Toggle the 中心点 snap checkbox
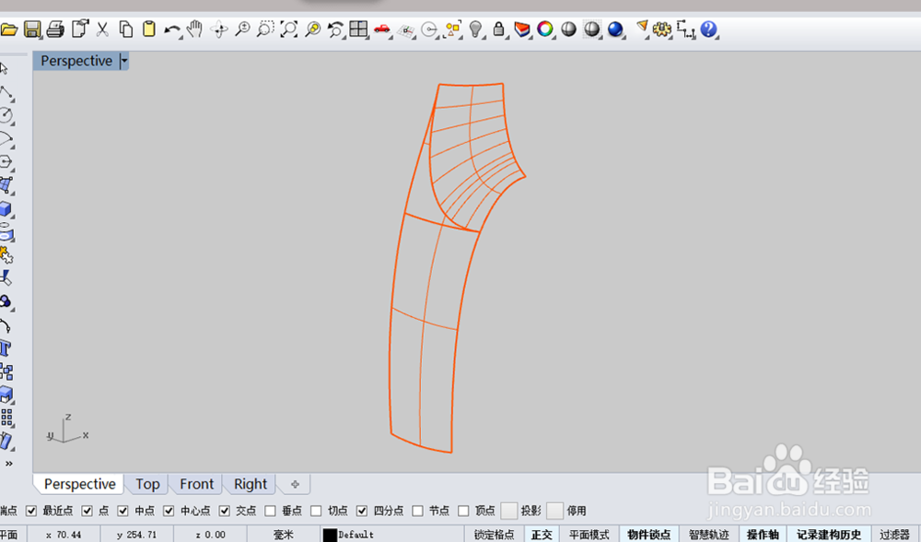 169,511
